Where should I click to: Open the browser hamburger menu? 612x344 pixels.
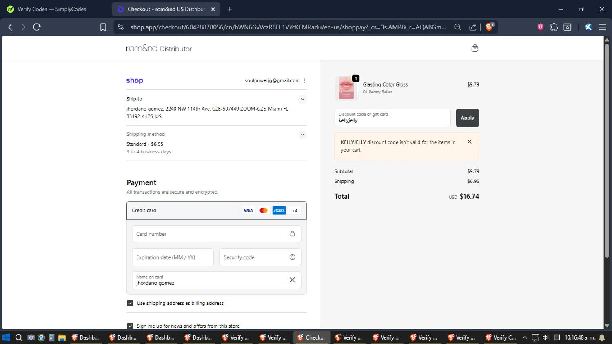pos(602,27)
